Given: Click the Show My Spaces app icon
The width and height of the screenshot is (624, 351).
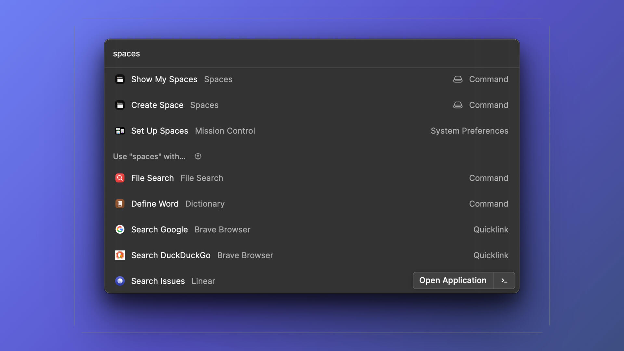Looking at the screenshot, I should 120,79.
